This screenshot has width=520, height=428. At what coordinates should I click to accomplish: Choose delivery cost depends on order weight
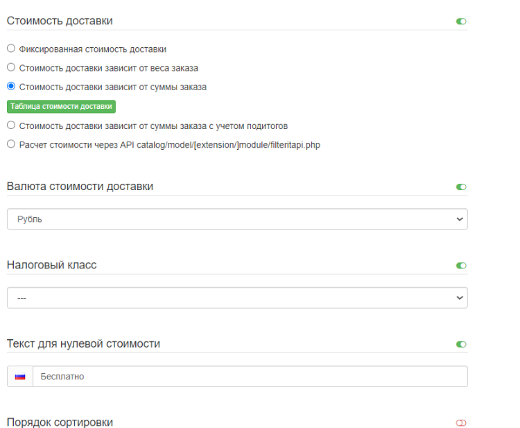tap(11, 68)
